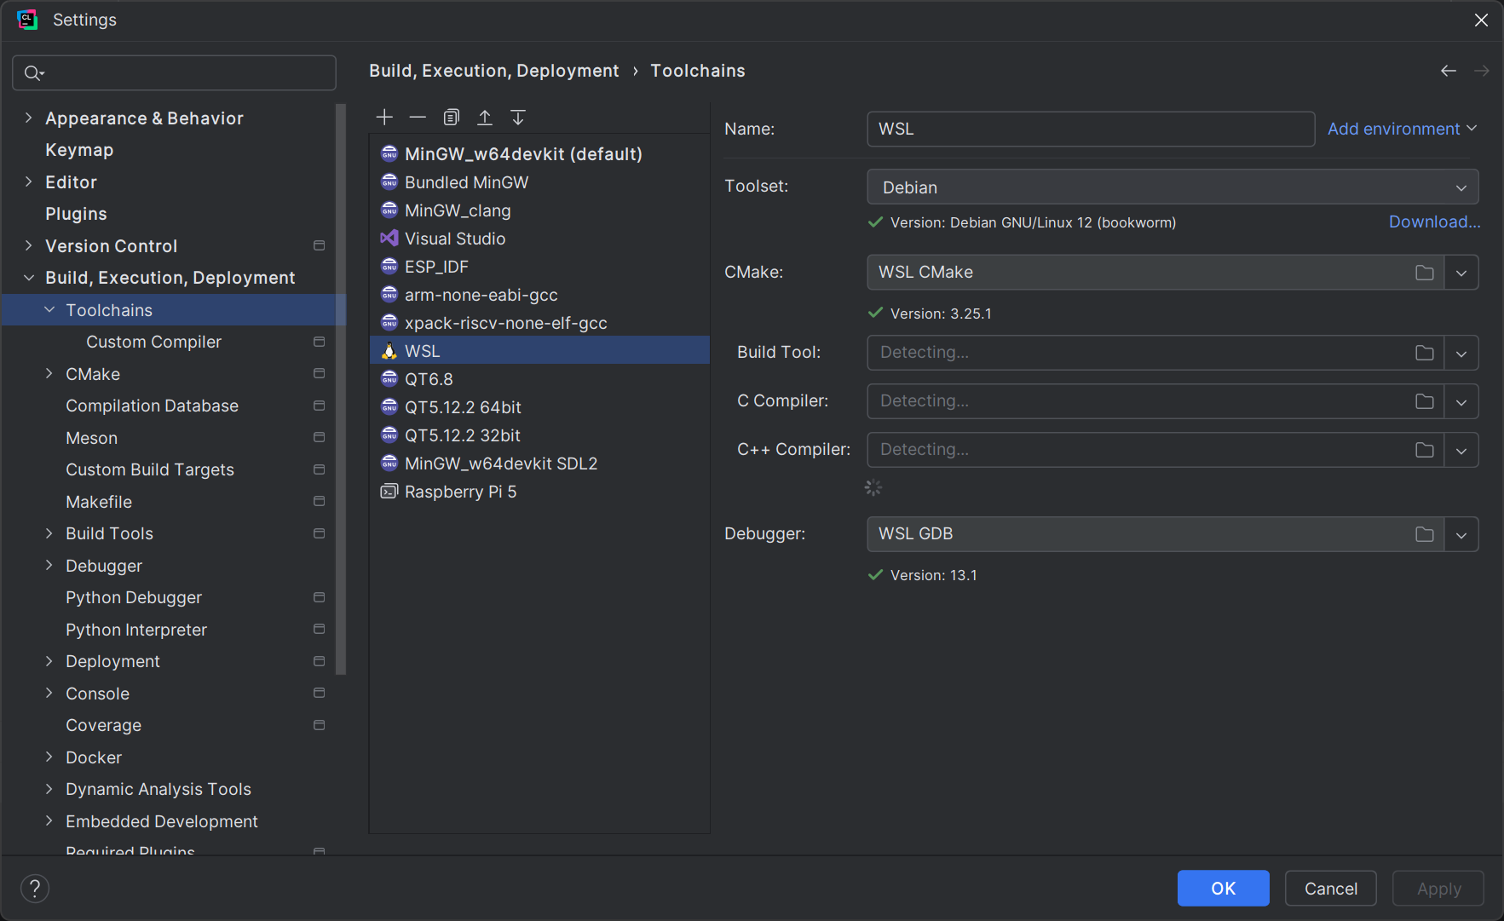
Task: Browse folder for C Compiler path
Action: [x=1424, y=401]
